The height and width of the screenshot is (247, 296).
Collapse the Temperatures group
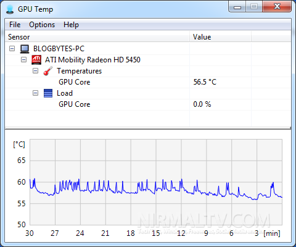(x=36, y=71)
